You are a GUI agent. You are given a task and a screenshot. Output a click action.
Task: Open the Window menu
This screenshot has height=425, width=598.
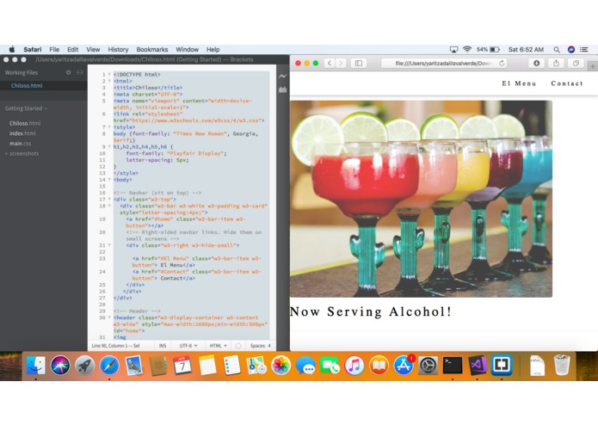188,50
